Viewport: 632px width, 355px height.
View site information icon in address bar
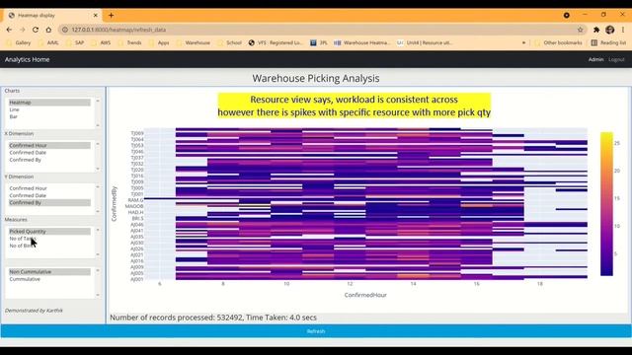click(64, 30)
